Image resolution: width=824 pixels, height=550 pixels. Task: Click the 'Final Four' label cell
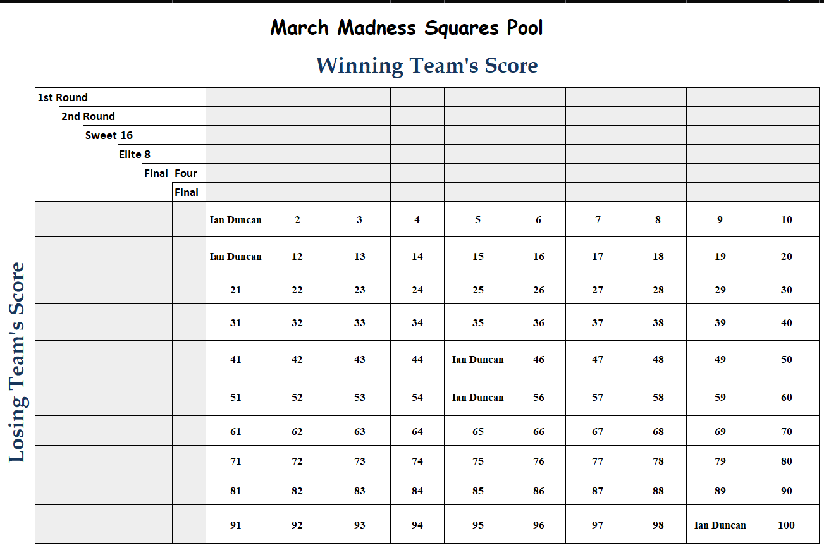[x=171, y=173]
